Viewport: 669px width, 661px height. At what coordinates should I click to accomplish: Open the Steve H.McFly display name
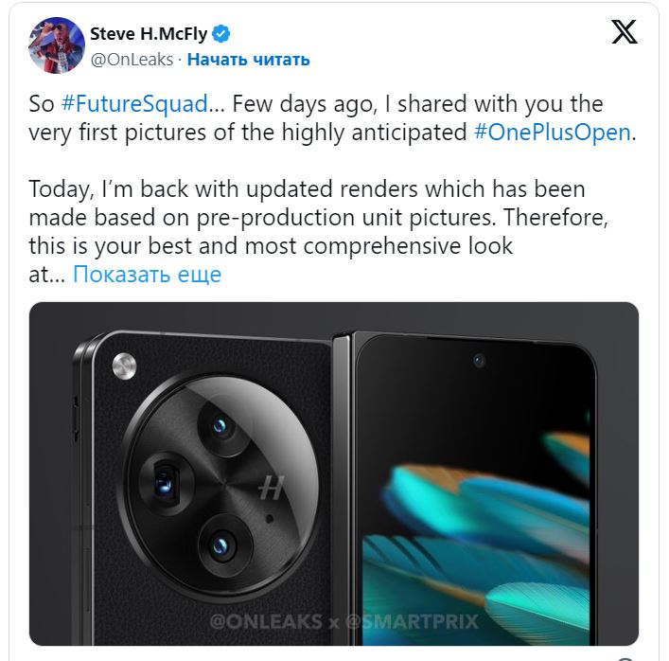149,35
